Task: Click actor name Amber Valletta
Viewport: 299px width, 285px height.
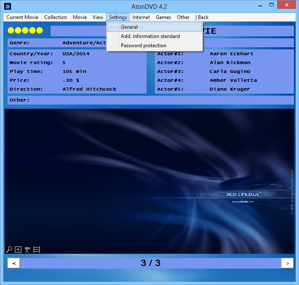Action: tap(233, 81)
